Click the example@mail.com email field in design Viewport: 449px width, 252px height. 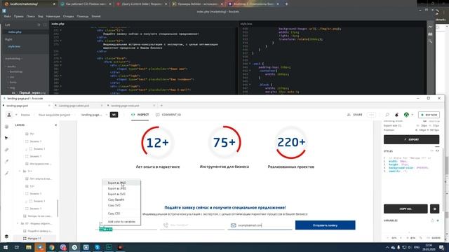[x=260, y=225]
